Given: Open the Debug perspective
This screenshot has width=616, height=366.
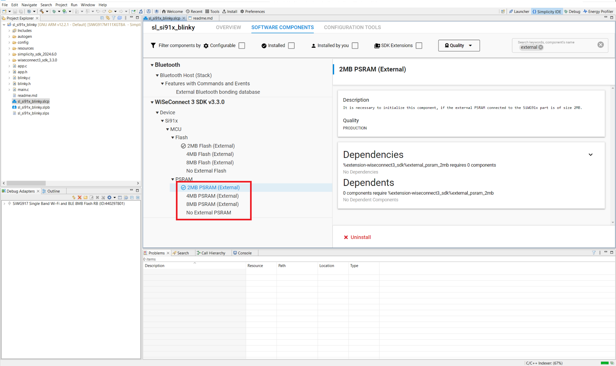Looking at the screenshot, I should pos(572,12).
